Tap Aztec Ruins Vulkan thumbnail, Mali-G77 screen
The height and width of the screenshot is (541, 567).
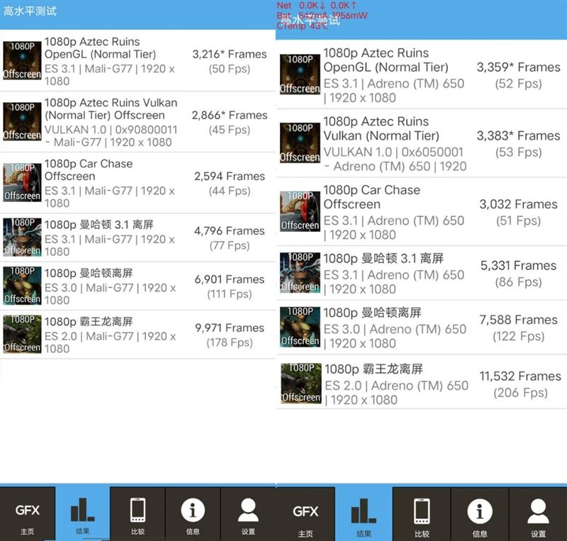22,121
